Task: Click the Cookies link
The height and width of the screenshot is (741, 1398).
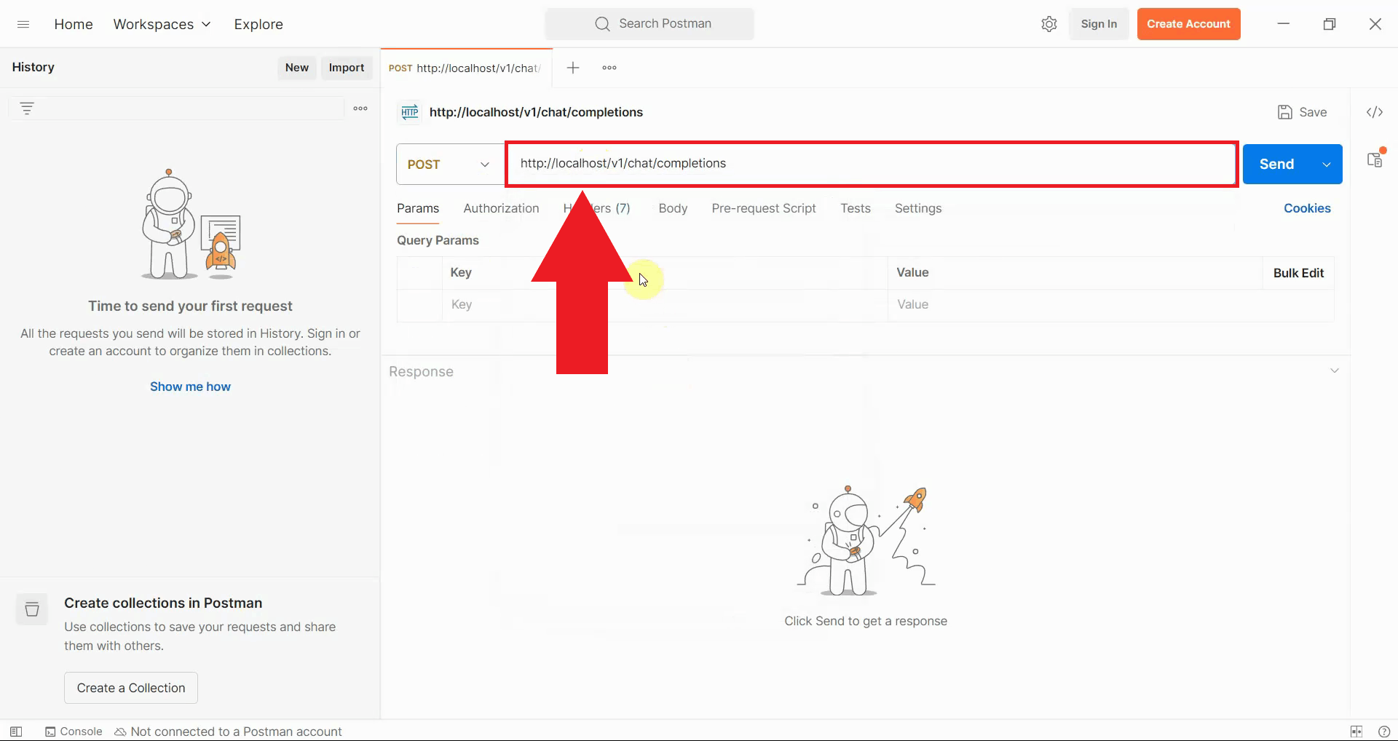Action: pos(1306,208)
